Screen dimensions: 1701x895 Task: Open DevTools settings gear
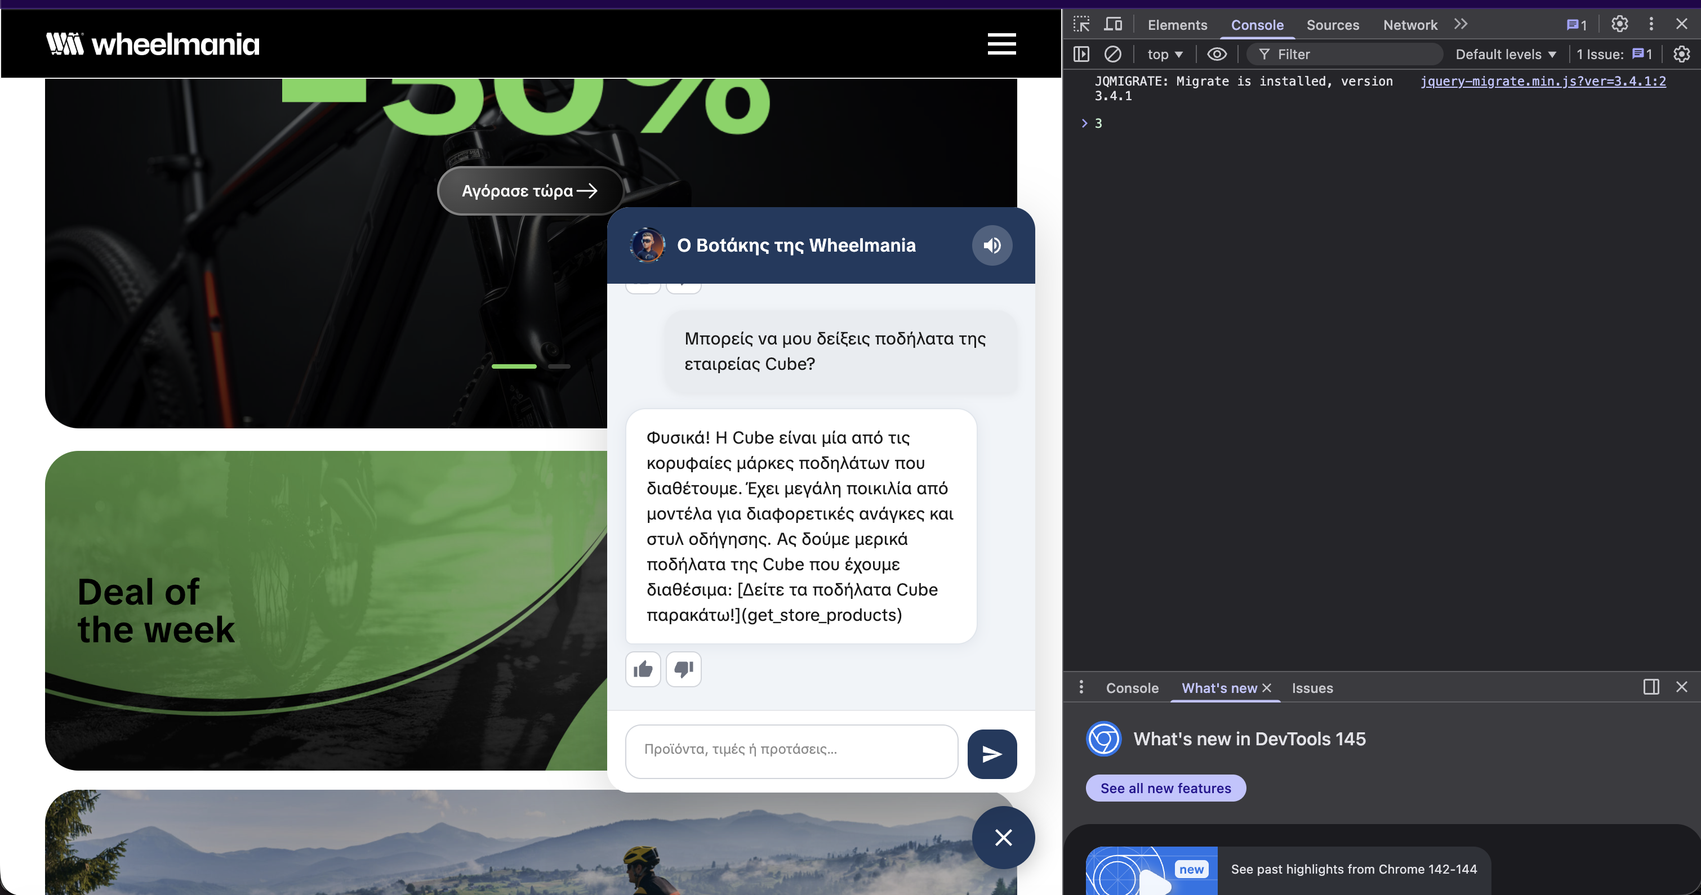coord(1619,24)
